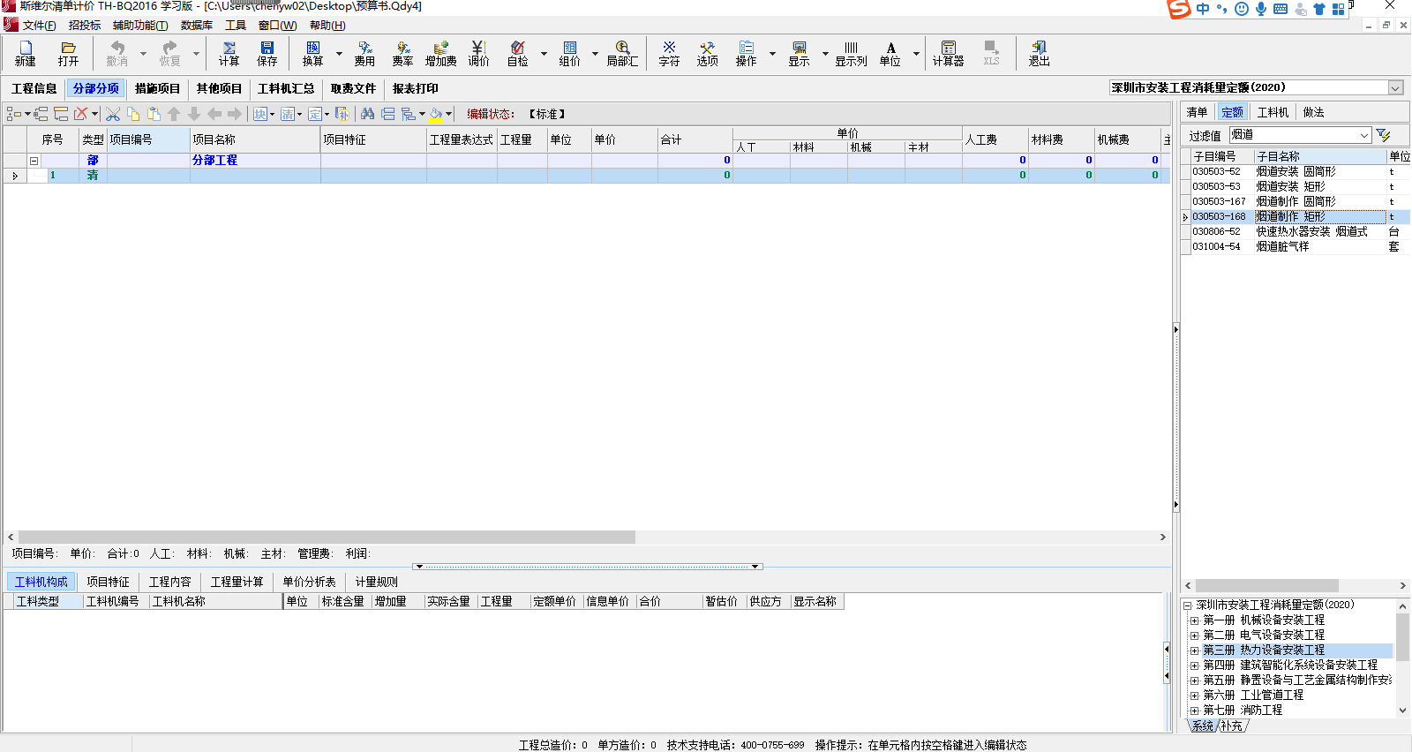This screenshot has width=1412, height=752.
Task: Open dropdown arrow next to 组价
Action: (595, 54)
